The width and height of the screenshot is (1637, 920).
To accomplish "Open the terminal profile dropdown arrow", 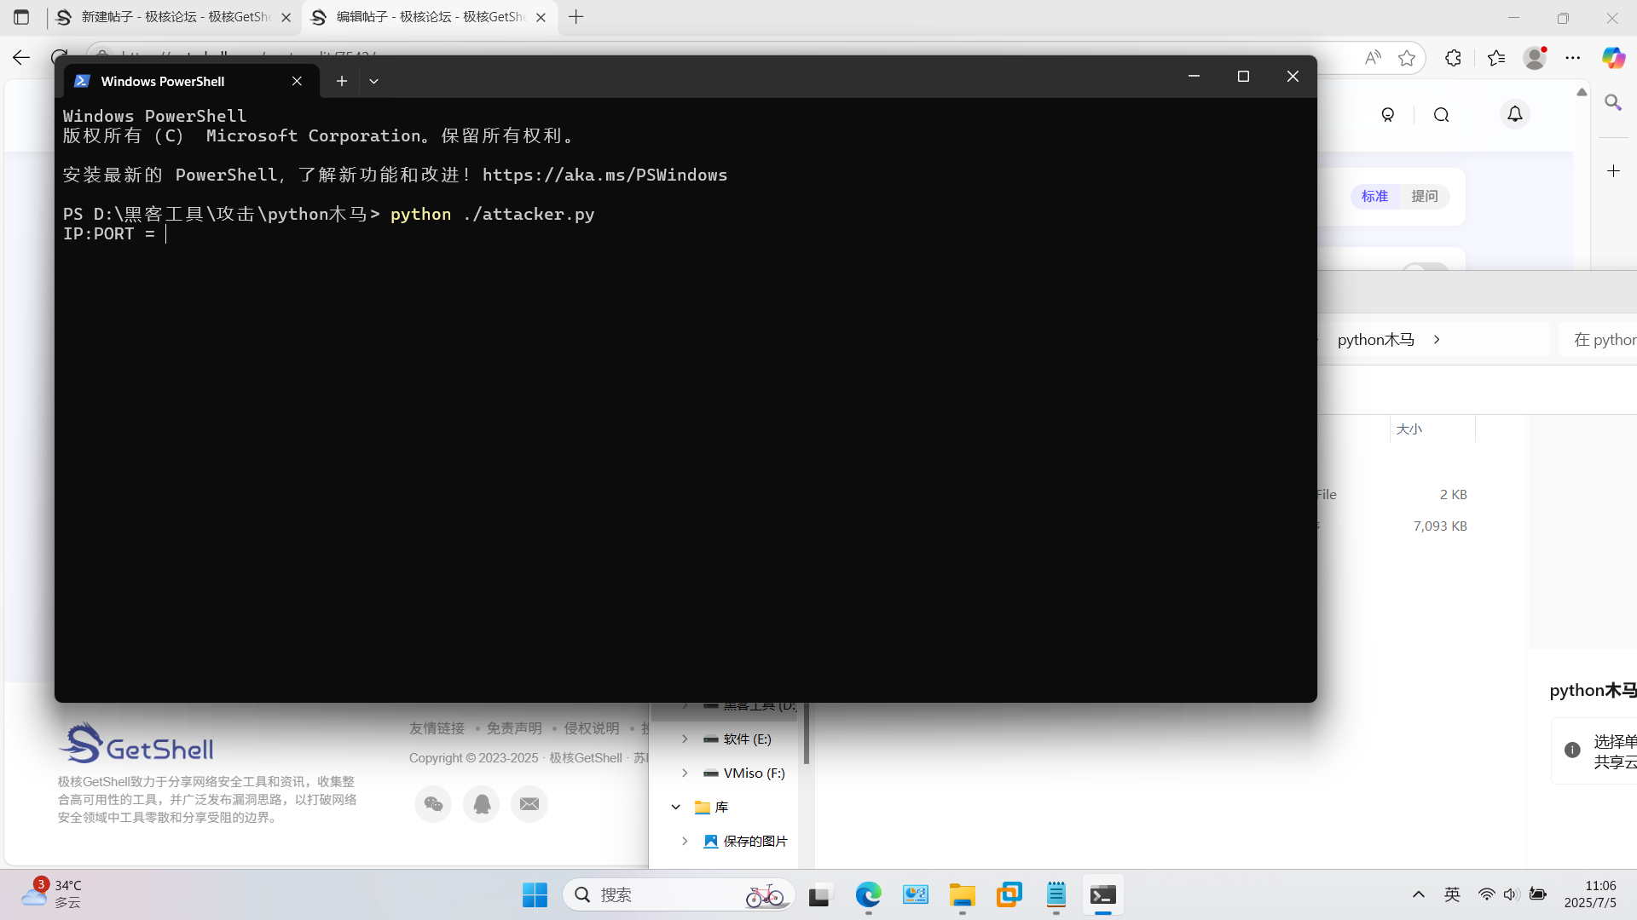I will (x=373, y=81).
